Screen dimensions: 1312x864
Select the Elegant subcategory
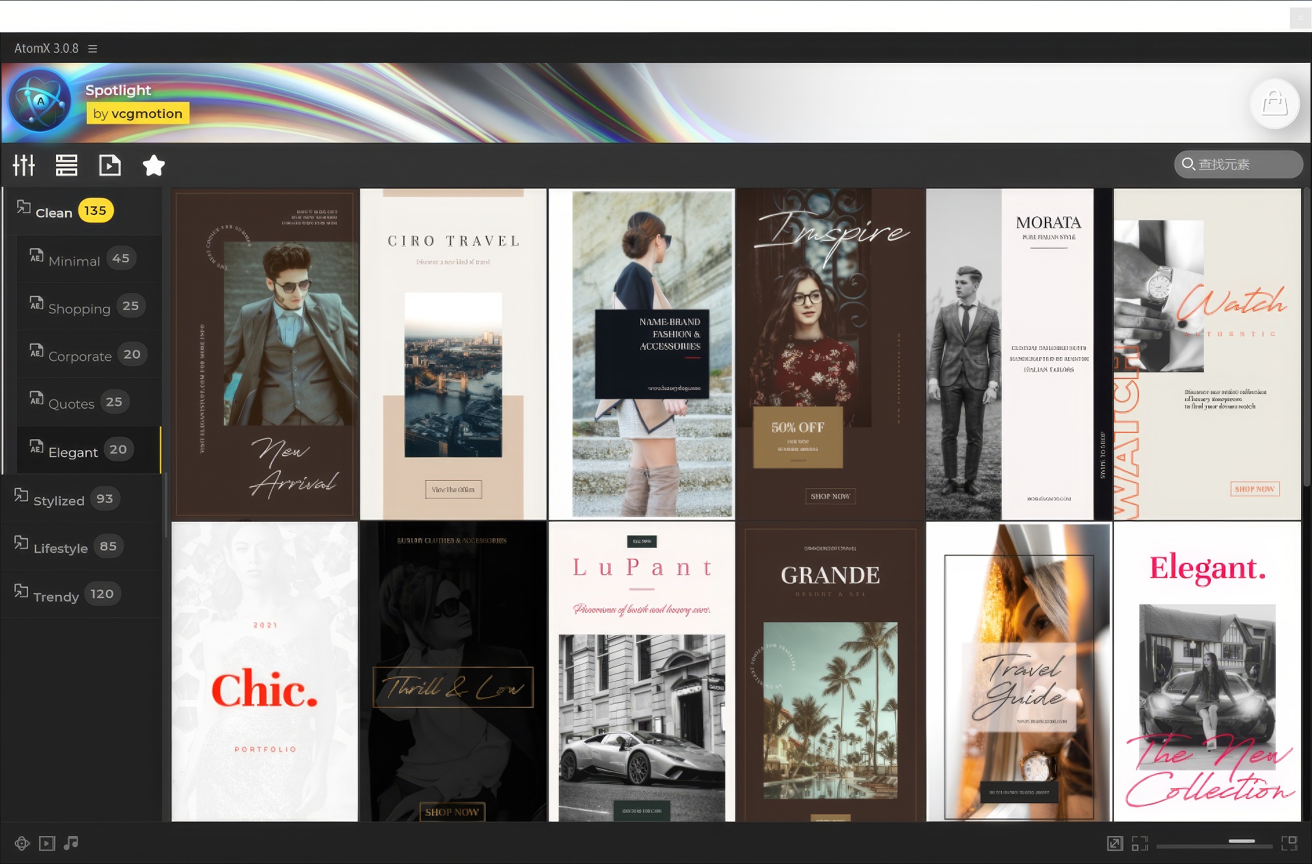coord(89,451)
